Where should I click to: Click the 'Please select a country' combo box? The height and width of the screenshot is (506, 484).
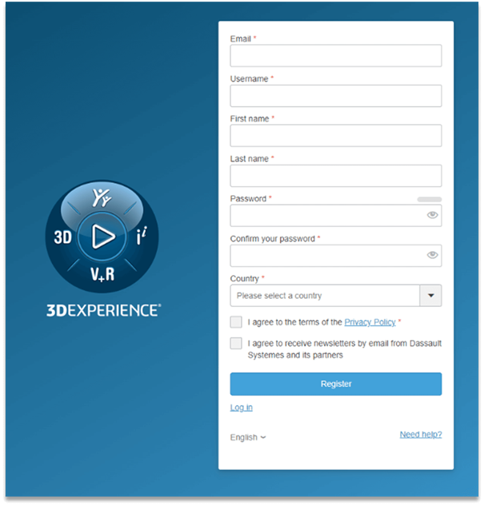point(325,296)
